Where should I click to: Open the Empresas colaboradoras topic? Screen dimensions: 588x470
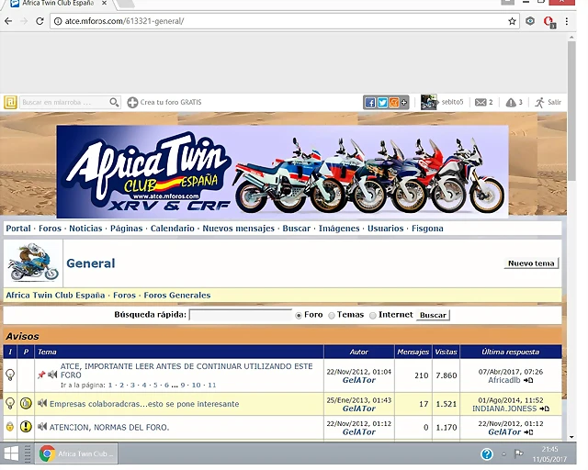tap(144, 404)
